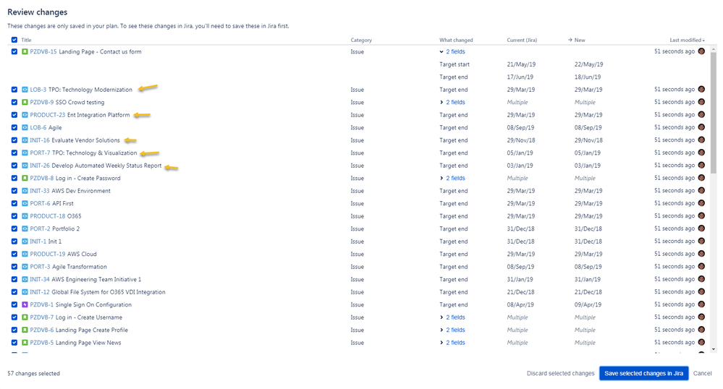723x389 pixels.
Task: Save selected changes in Jira
Action: pyautogui.click(x=643, y=373)
